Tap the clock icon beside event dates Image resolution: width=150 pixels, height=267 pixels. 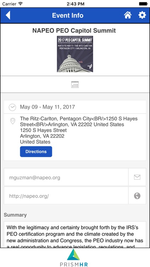click(x=12, y=107)
